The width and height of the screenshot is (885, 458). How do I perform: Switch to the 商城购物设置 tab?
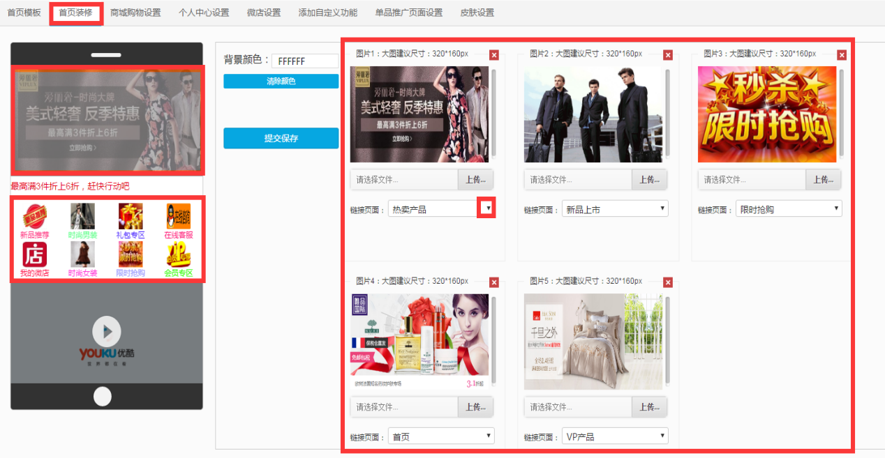[135, 13]
